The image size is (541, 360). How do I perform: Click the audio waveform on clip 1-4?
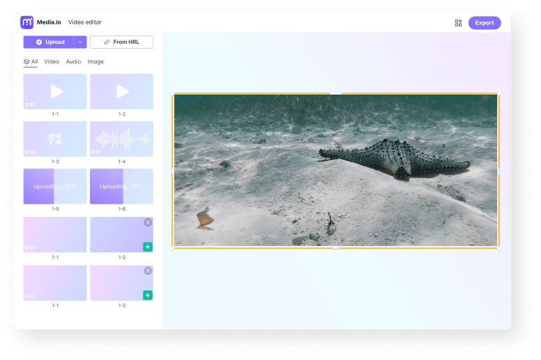[x=122, y=139]
